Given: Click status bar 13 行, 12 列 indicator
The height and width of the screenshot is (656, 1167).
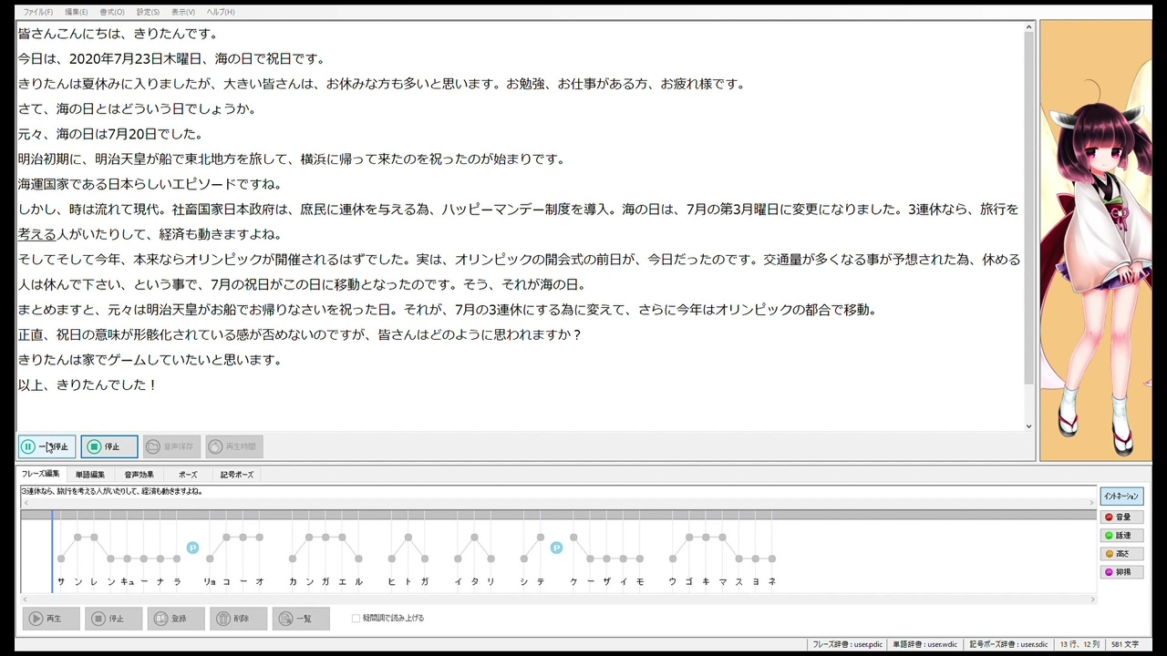Looking at the screenshot, I should click(x=1079, y=644).
